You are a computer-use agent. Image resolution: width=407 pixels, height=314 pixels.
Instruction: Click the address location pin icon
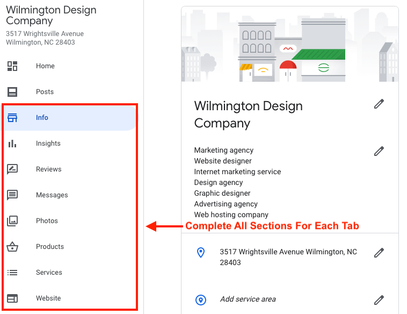coord(201,252)
